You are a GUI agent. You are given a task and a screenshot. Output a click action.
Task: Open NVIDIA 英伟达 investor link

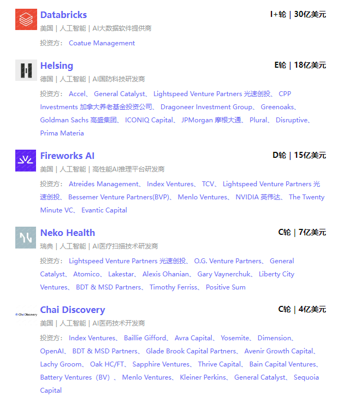click(x=258, y=197)
